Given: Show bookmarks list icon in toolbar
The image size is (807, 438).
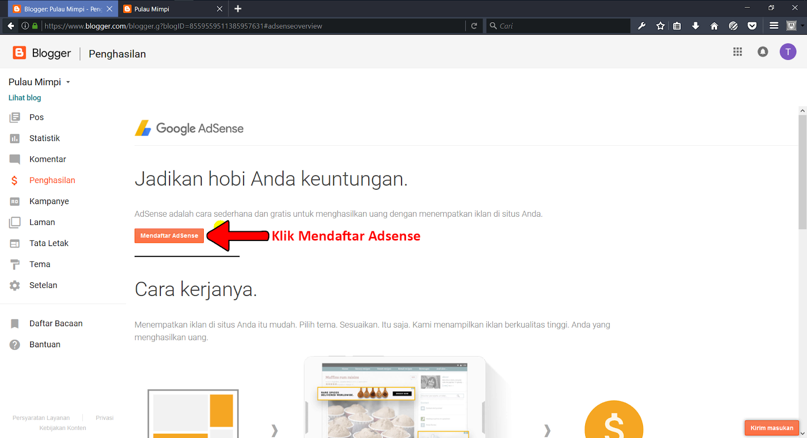Looking at the screenshot, I should (x=677, y=26).
